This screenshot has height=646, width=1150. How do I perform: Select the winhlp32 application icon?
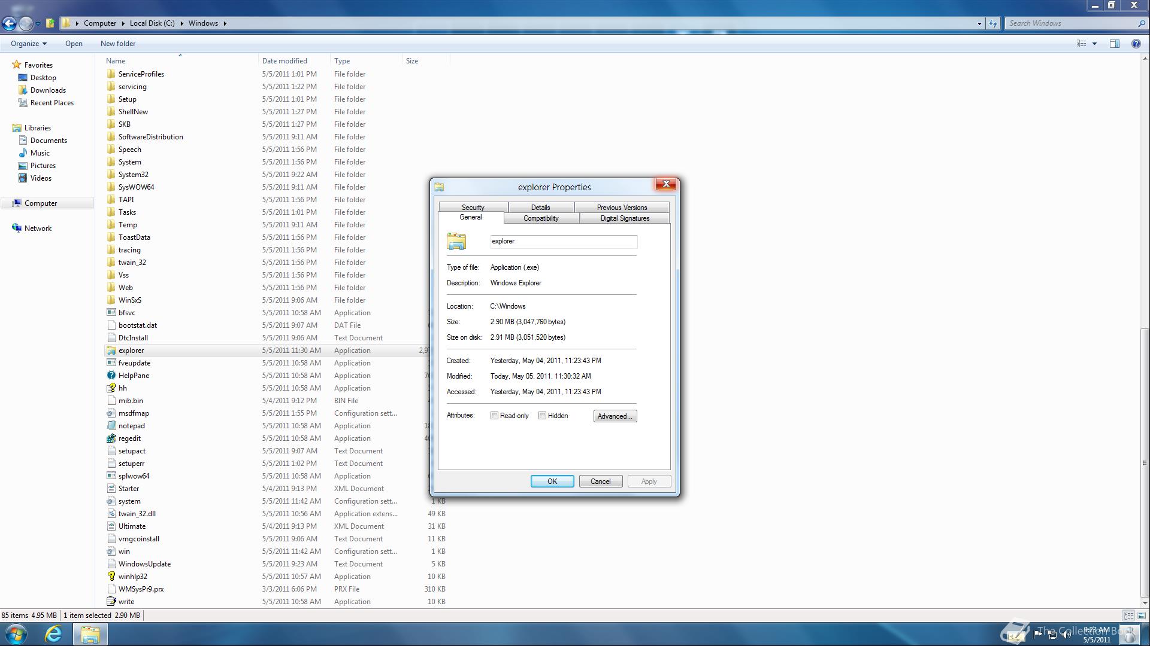coord(111,577)
